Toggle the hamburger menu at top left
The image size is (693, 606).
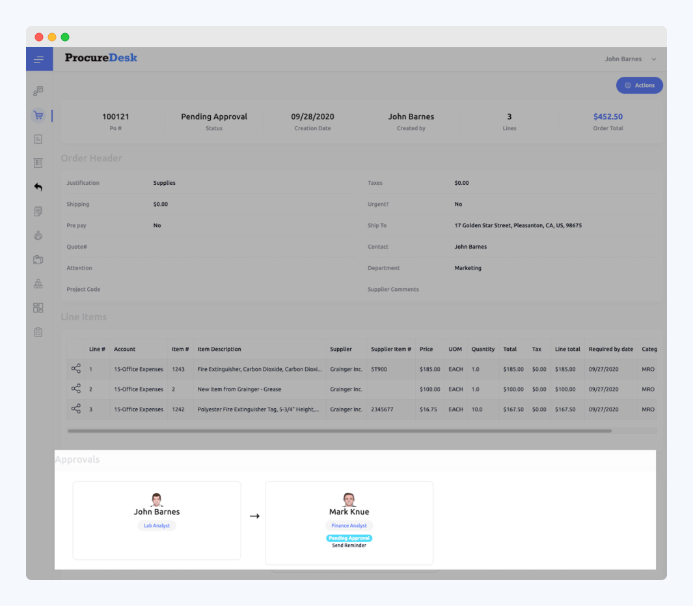point(39,59)
